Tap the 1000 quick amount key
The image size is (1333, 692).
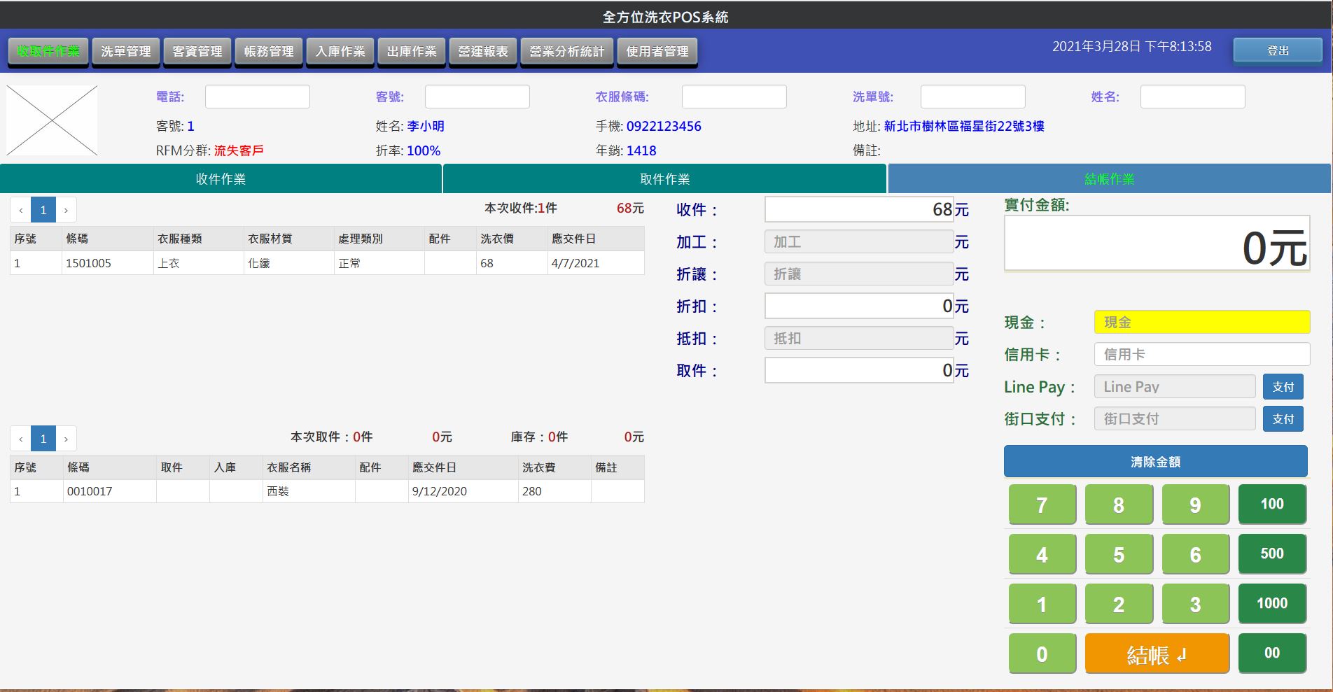point(1271,603)
